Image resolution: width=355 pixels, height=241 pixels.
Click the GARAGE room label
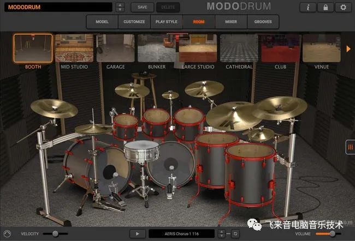(115, 67)
